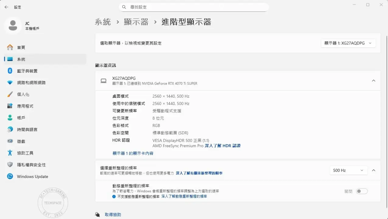This screenshot has height=219, width=388.
Task: Click the text VESA DisplayHDR 500 正黑 (1.1)
Action: [181, 141]
